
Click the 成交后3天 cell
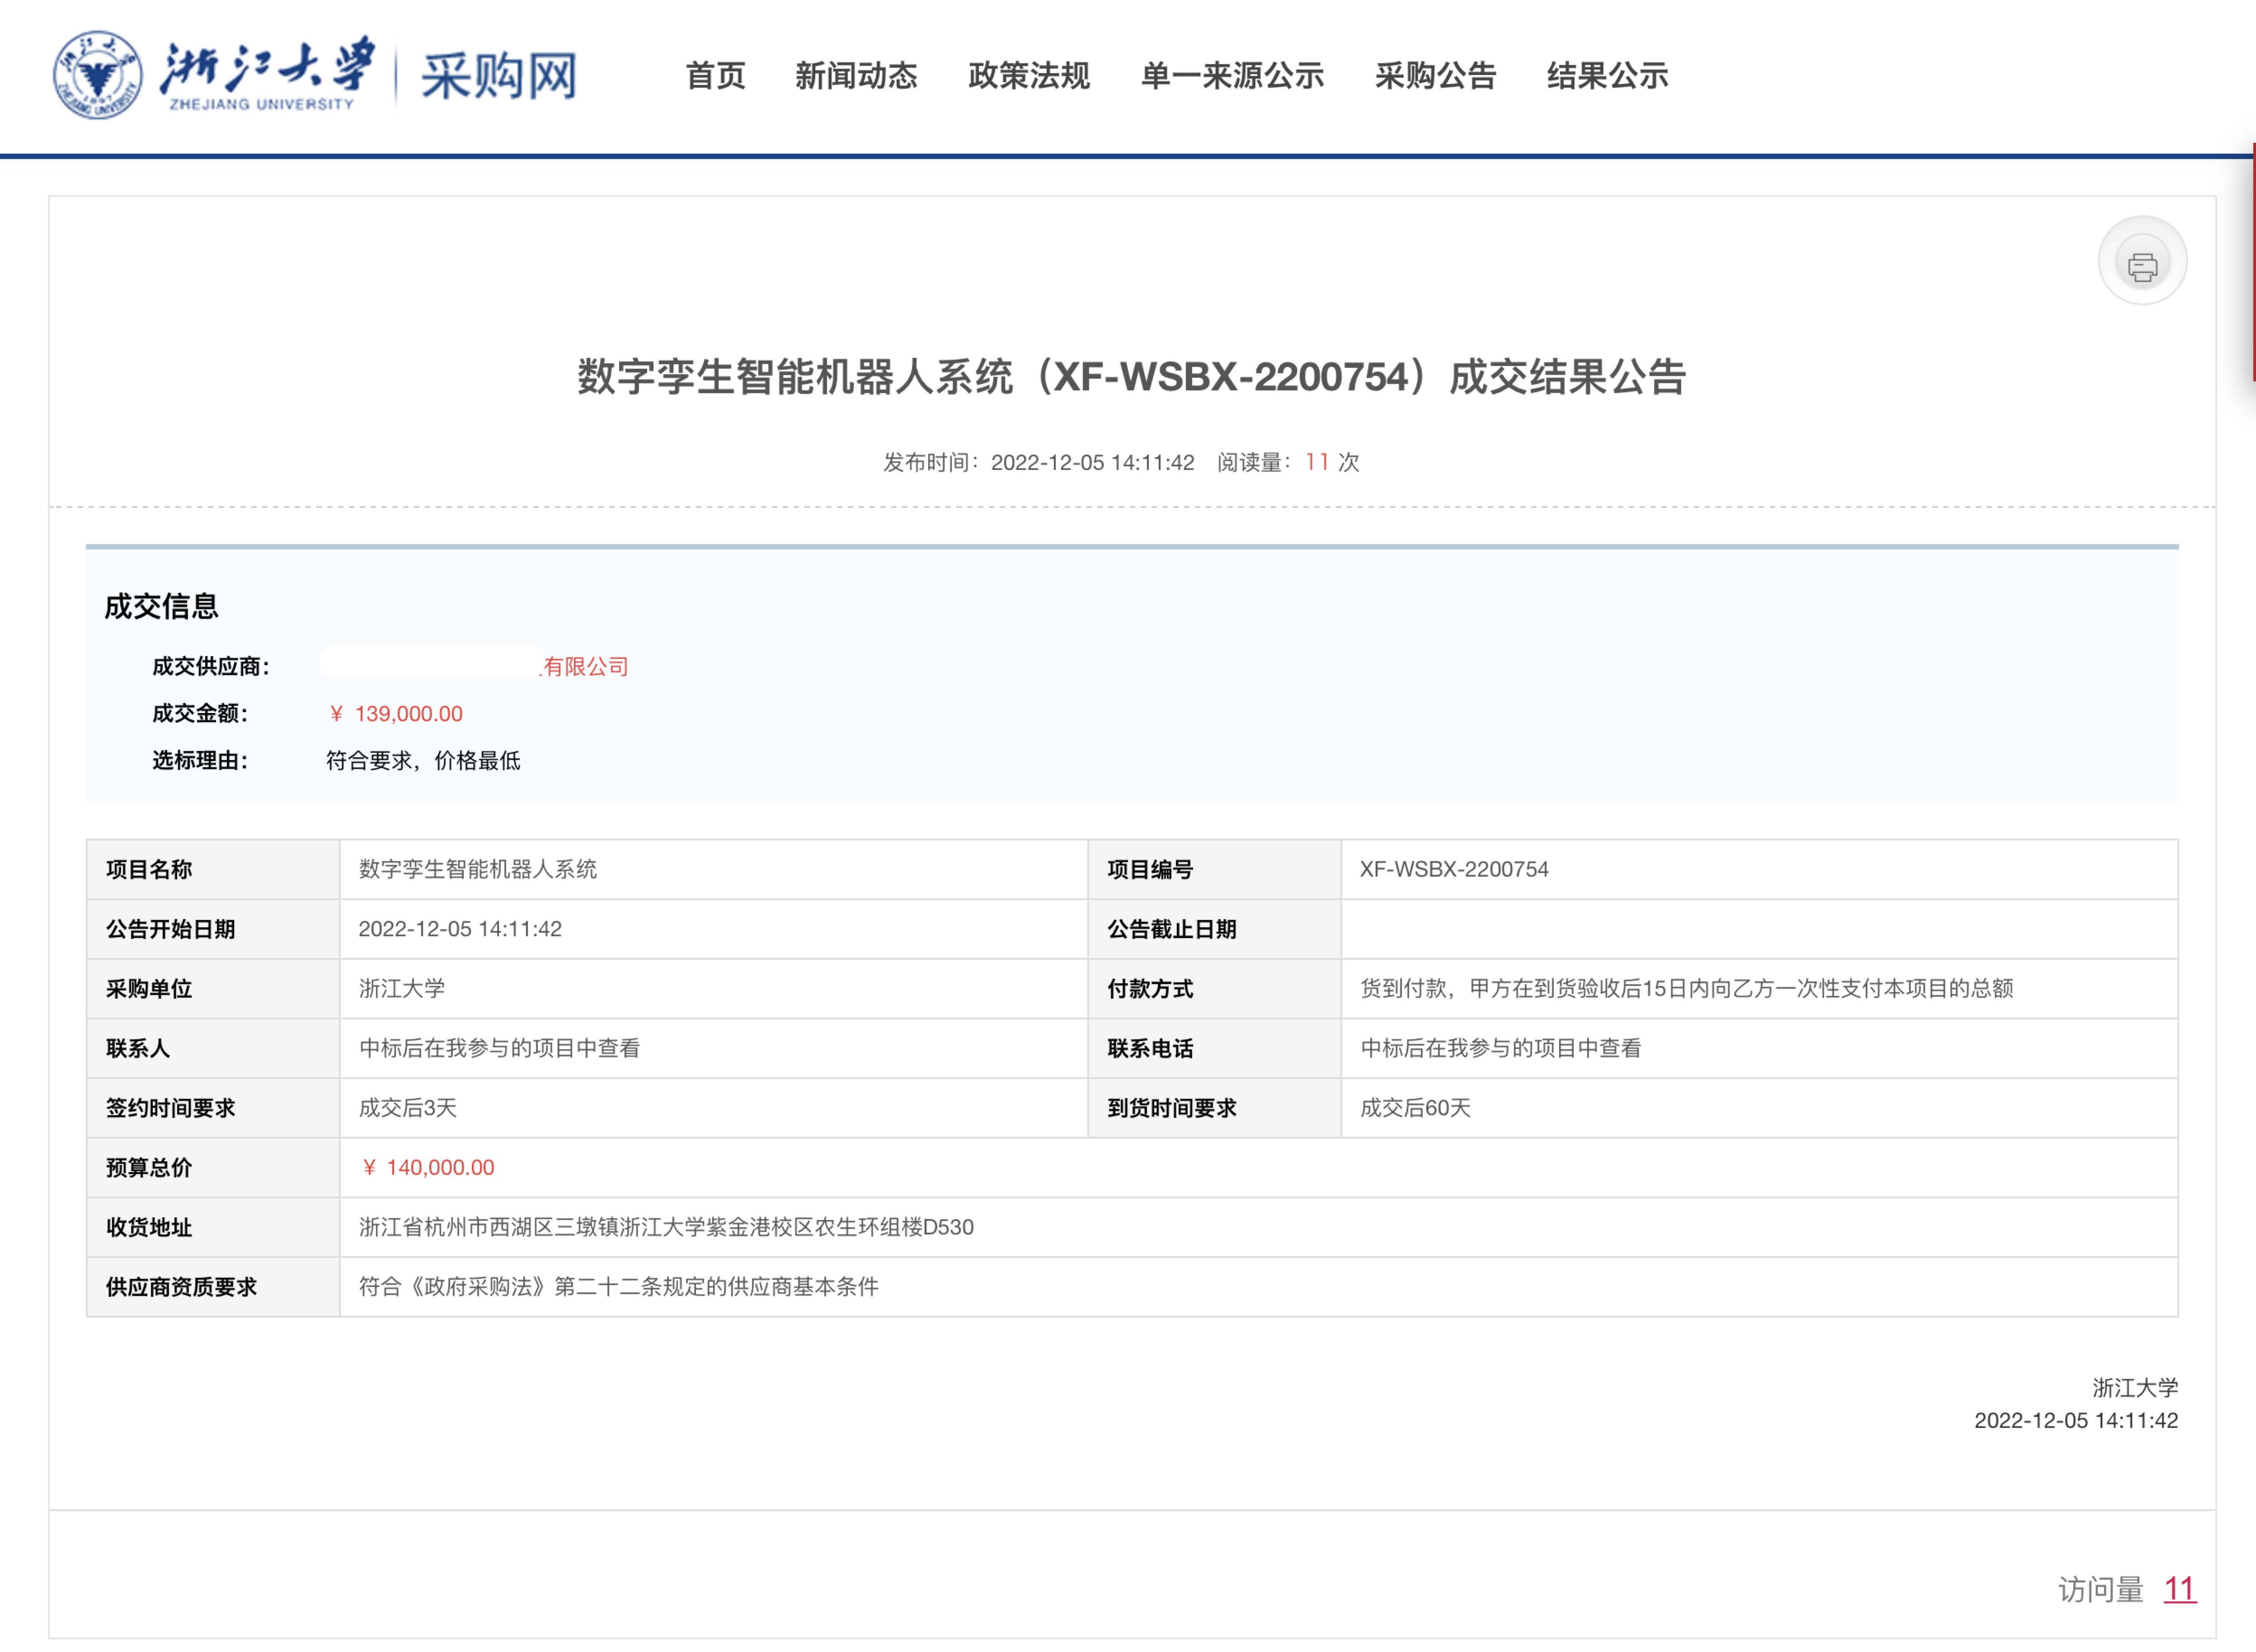pos(713,1108)
